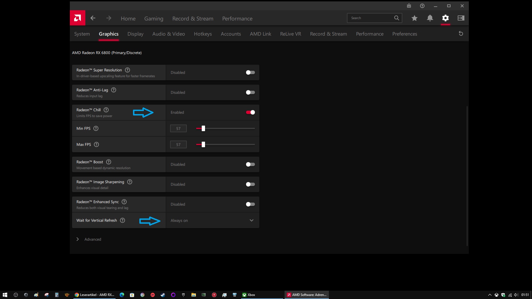Disable Radeon Chill
The image size is (532, 299).
(250, 112)
